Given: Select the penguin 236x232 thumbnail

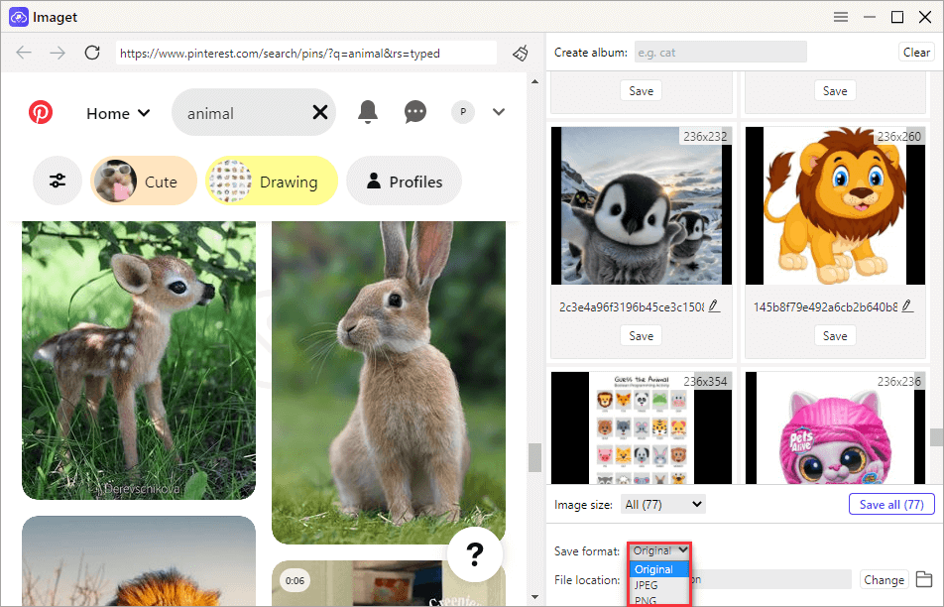Looking at the screenshot, I should coord(642,205).
